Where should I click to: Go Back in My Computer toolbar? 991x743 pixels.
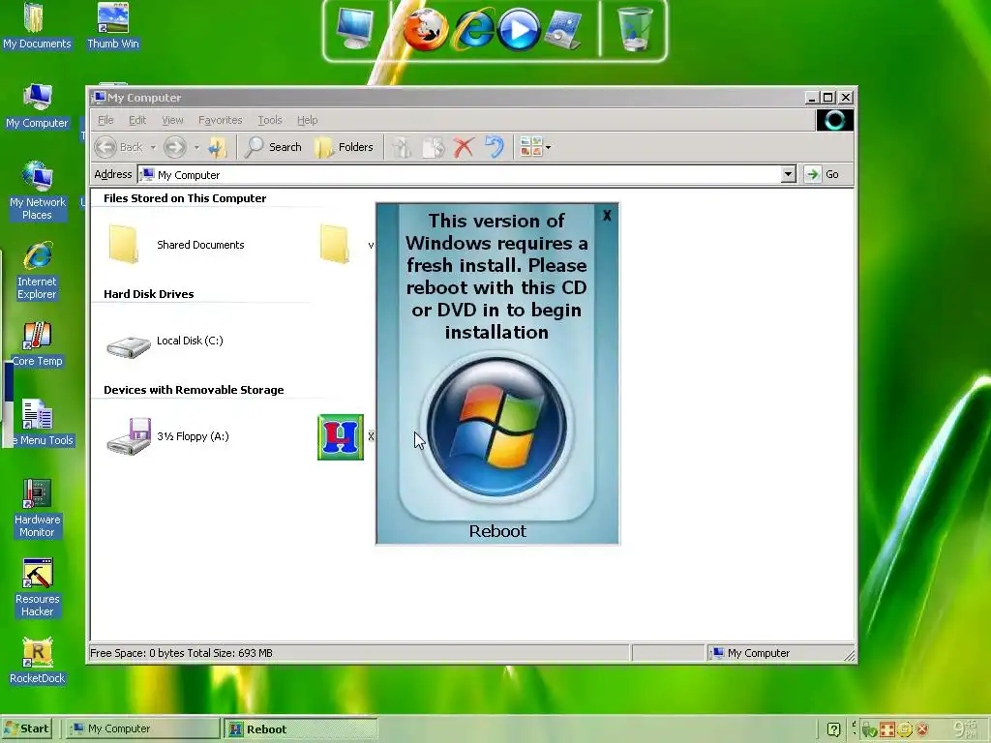pyautogui.click(x=119, y=147)
